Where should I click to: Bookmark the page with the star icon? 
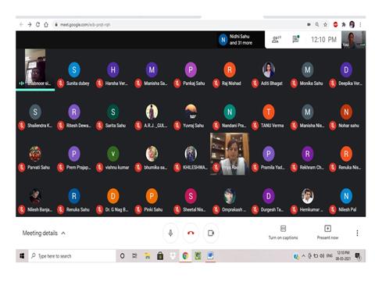tap(325, 24)
